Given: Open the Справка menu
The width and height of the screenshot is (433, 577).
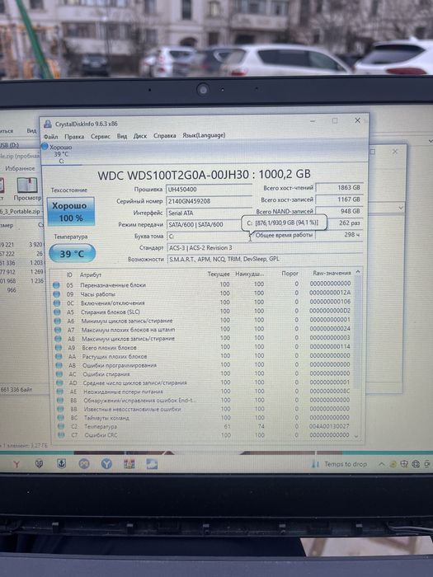Looking at the screenshot, I should 165,135.
